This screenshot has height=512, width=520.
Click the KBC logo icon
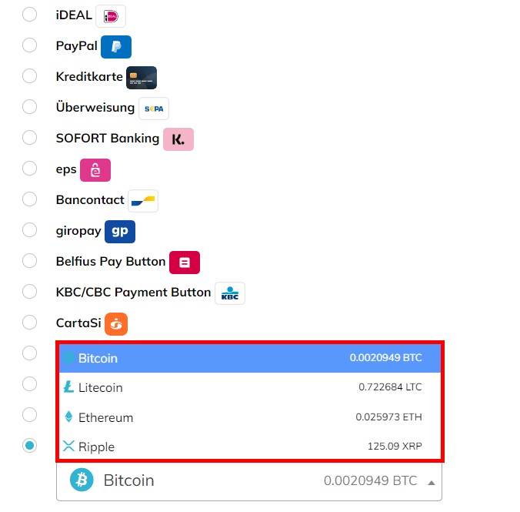tap(230, 293)
